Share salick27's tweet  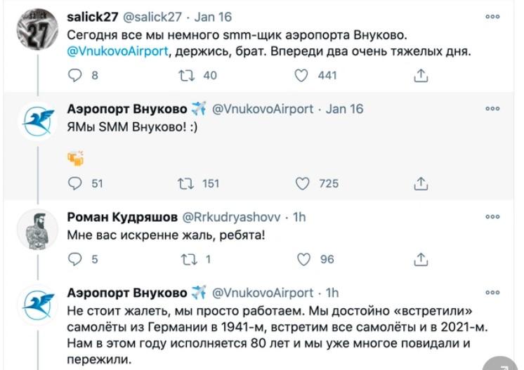click(x=421, y=75)
